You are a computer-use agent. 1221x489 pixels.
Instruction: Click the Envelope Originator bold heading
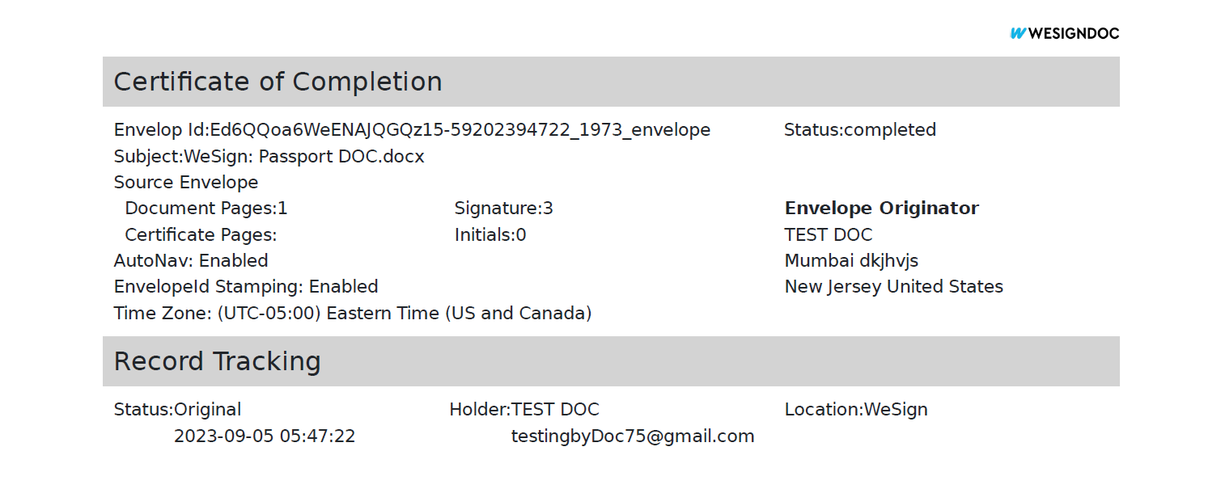coord(881,209)
